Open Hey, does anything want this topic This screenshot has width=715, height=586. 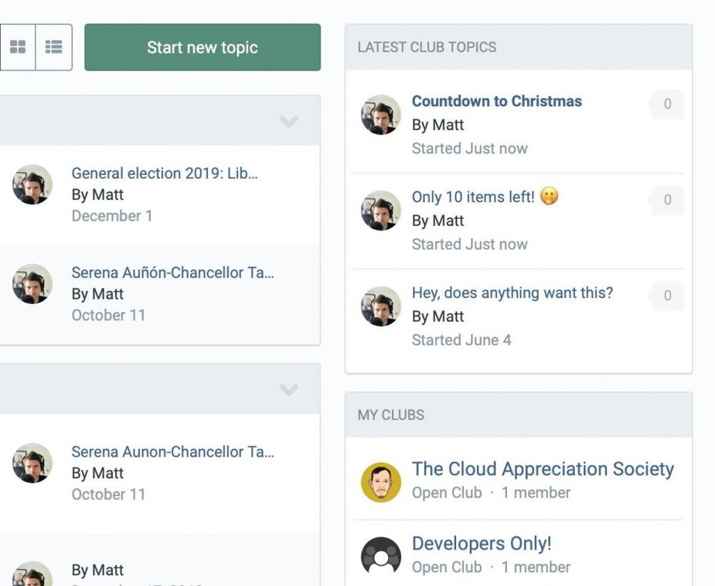[512, 292]
